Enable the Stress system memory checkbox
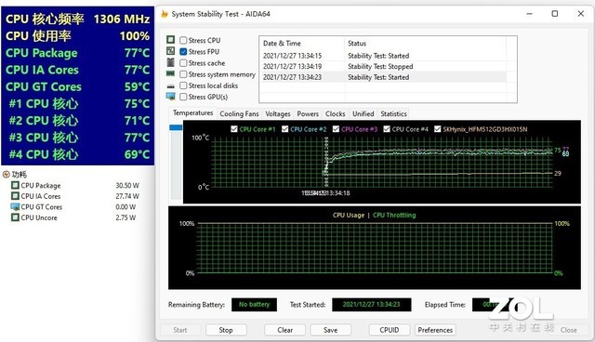The height and width of the screenshot is (342, 595). (183, 74)
